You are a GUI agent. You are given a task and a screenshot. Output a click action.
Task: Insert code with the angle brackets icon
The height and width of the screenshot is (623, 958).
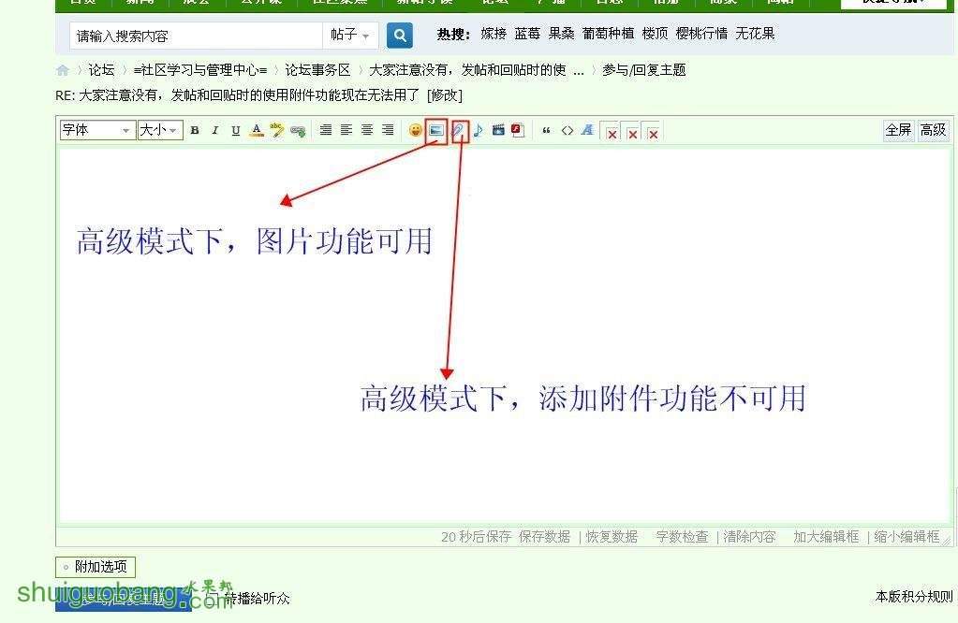(x=567, y=131)
